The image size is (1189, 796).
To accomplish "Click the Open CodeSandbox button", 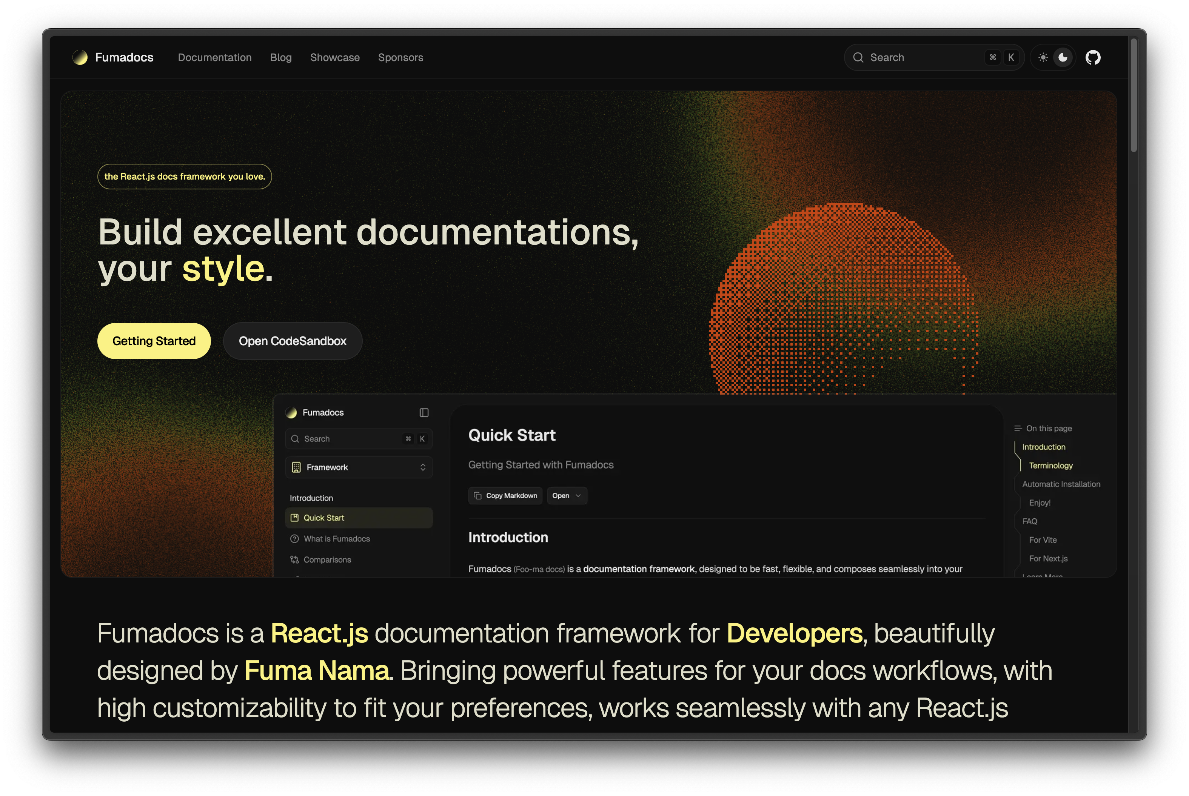I will 293,341.
